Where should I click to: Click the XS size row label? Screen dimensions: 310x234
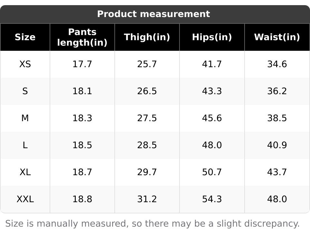coord(25,64)
